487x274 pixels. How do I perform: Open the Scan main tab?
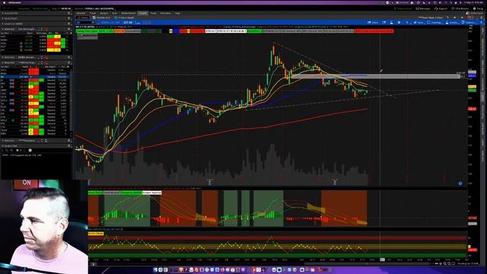coord(115,14)
